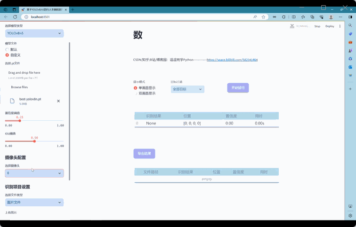356x227 pixels.
Task: Open the infinity-shaped extension icon
Action: [275, 17]
